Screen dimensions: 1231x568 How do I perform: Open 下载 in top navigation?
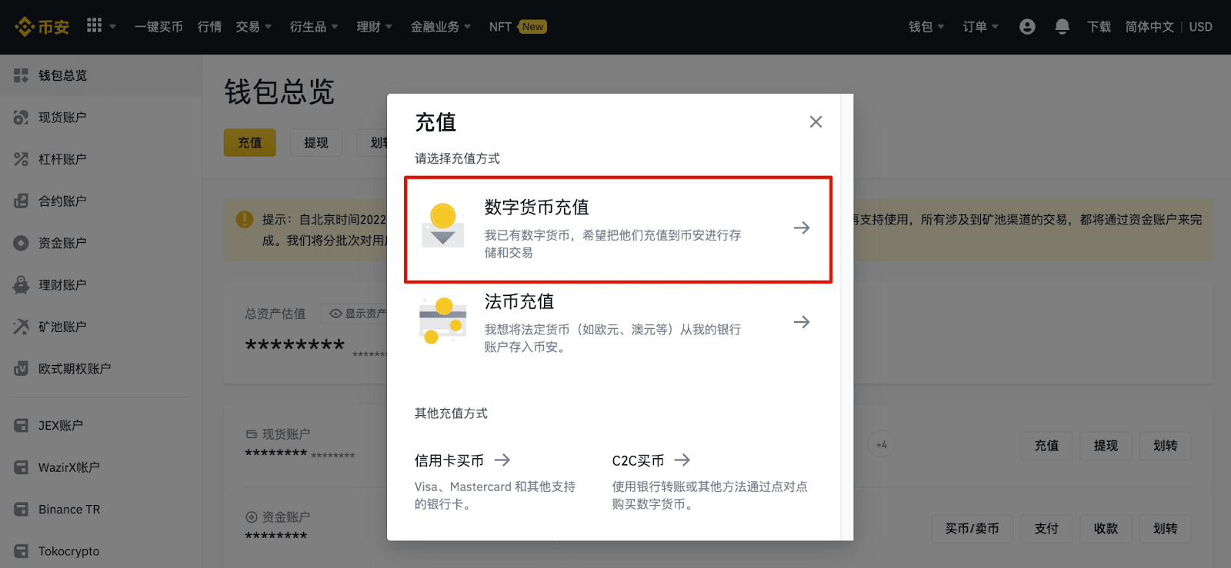click(x=1099, y=27)
